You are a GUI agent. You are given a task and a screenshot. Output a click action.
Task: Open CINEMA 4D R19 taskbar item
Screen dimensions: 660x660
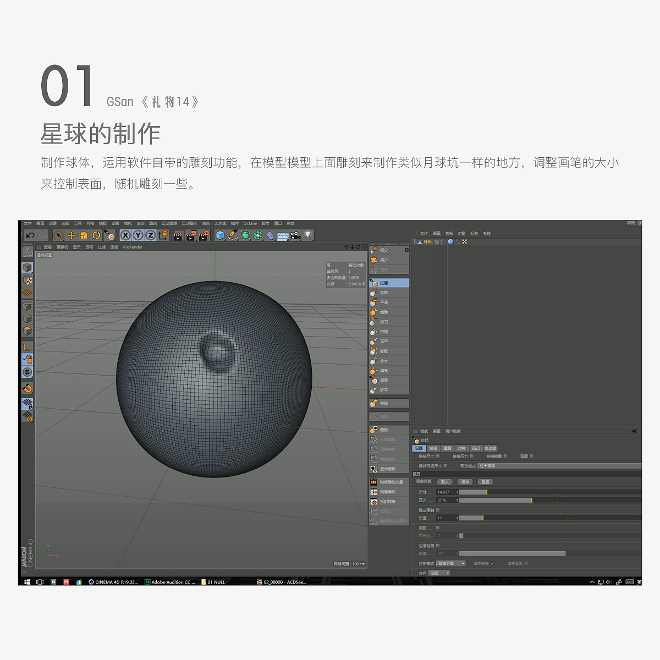pos(113,582)
